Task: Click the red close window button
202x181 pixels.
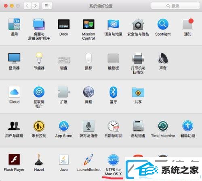Action: (6, 6)
